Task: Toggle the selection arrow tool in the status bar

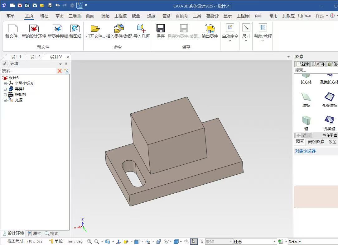Action: tap(194, 242)
